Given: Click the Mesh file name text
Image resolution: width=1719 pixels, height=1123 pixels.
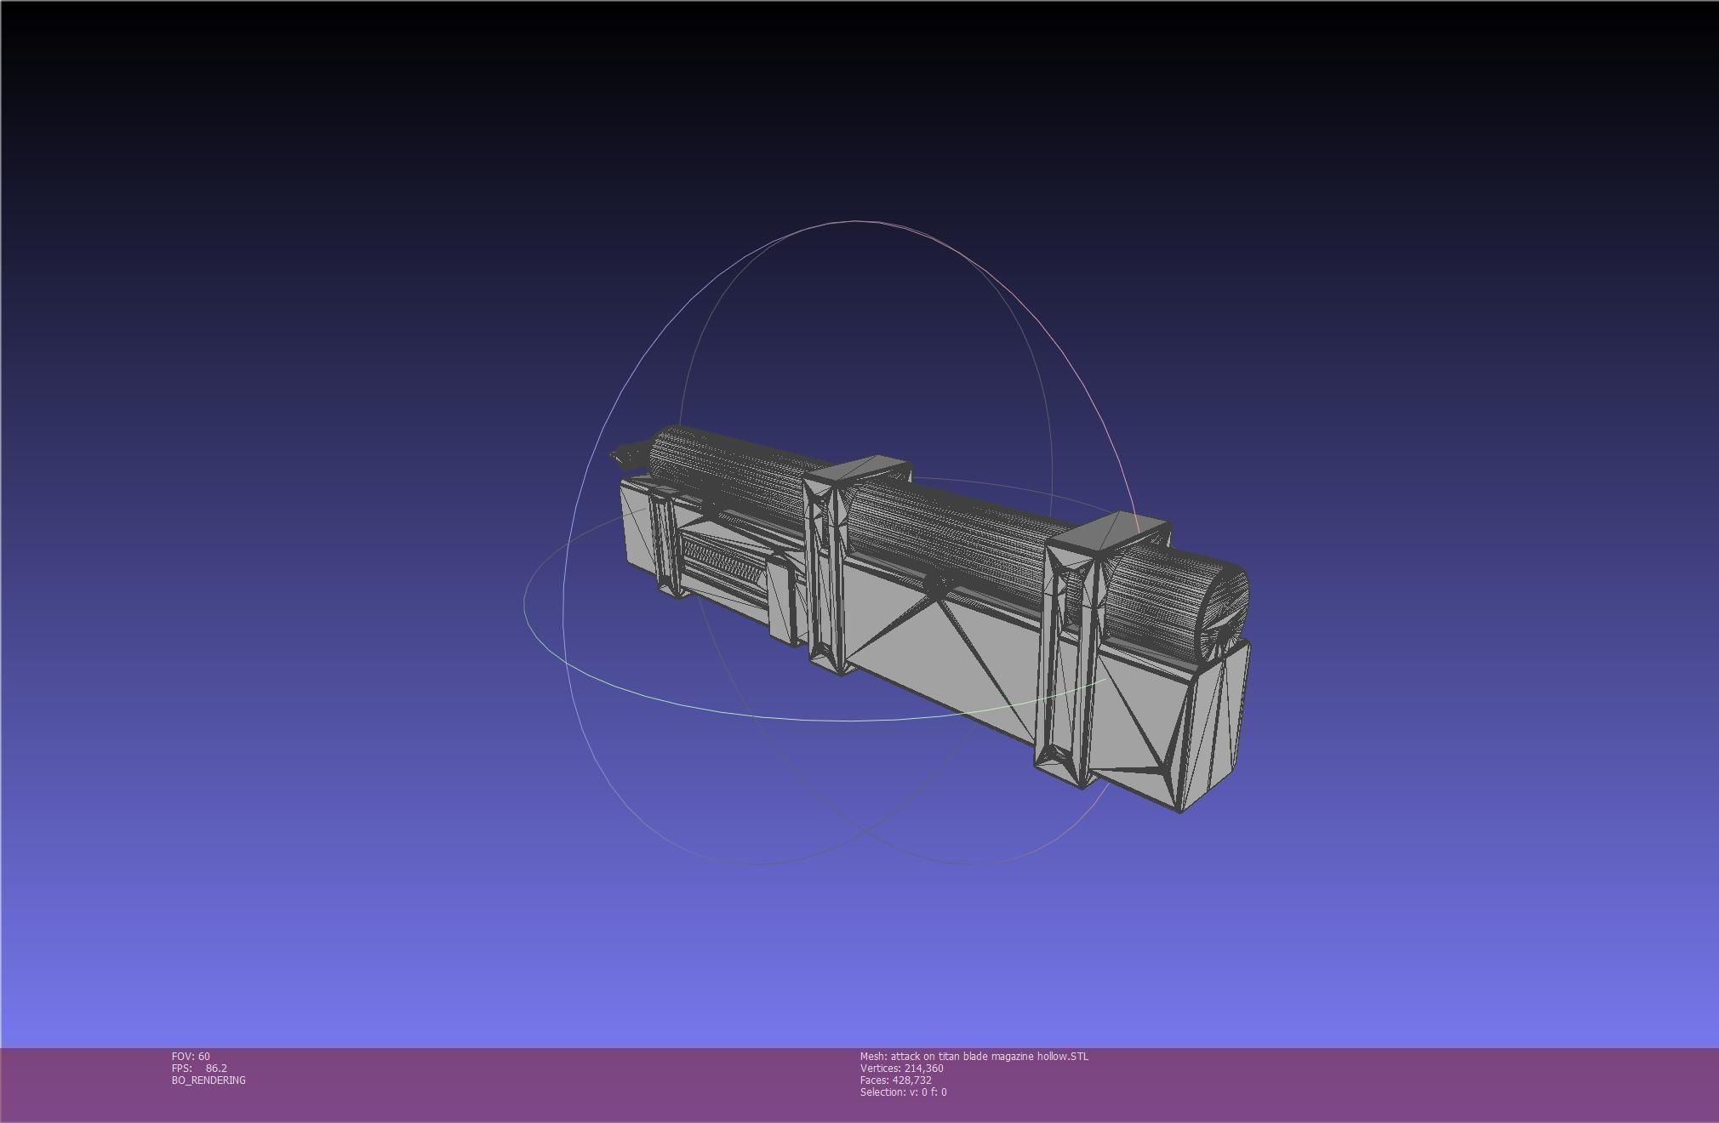Looking at the screenshot, I should tap(974, 1056).
